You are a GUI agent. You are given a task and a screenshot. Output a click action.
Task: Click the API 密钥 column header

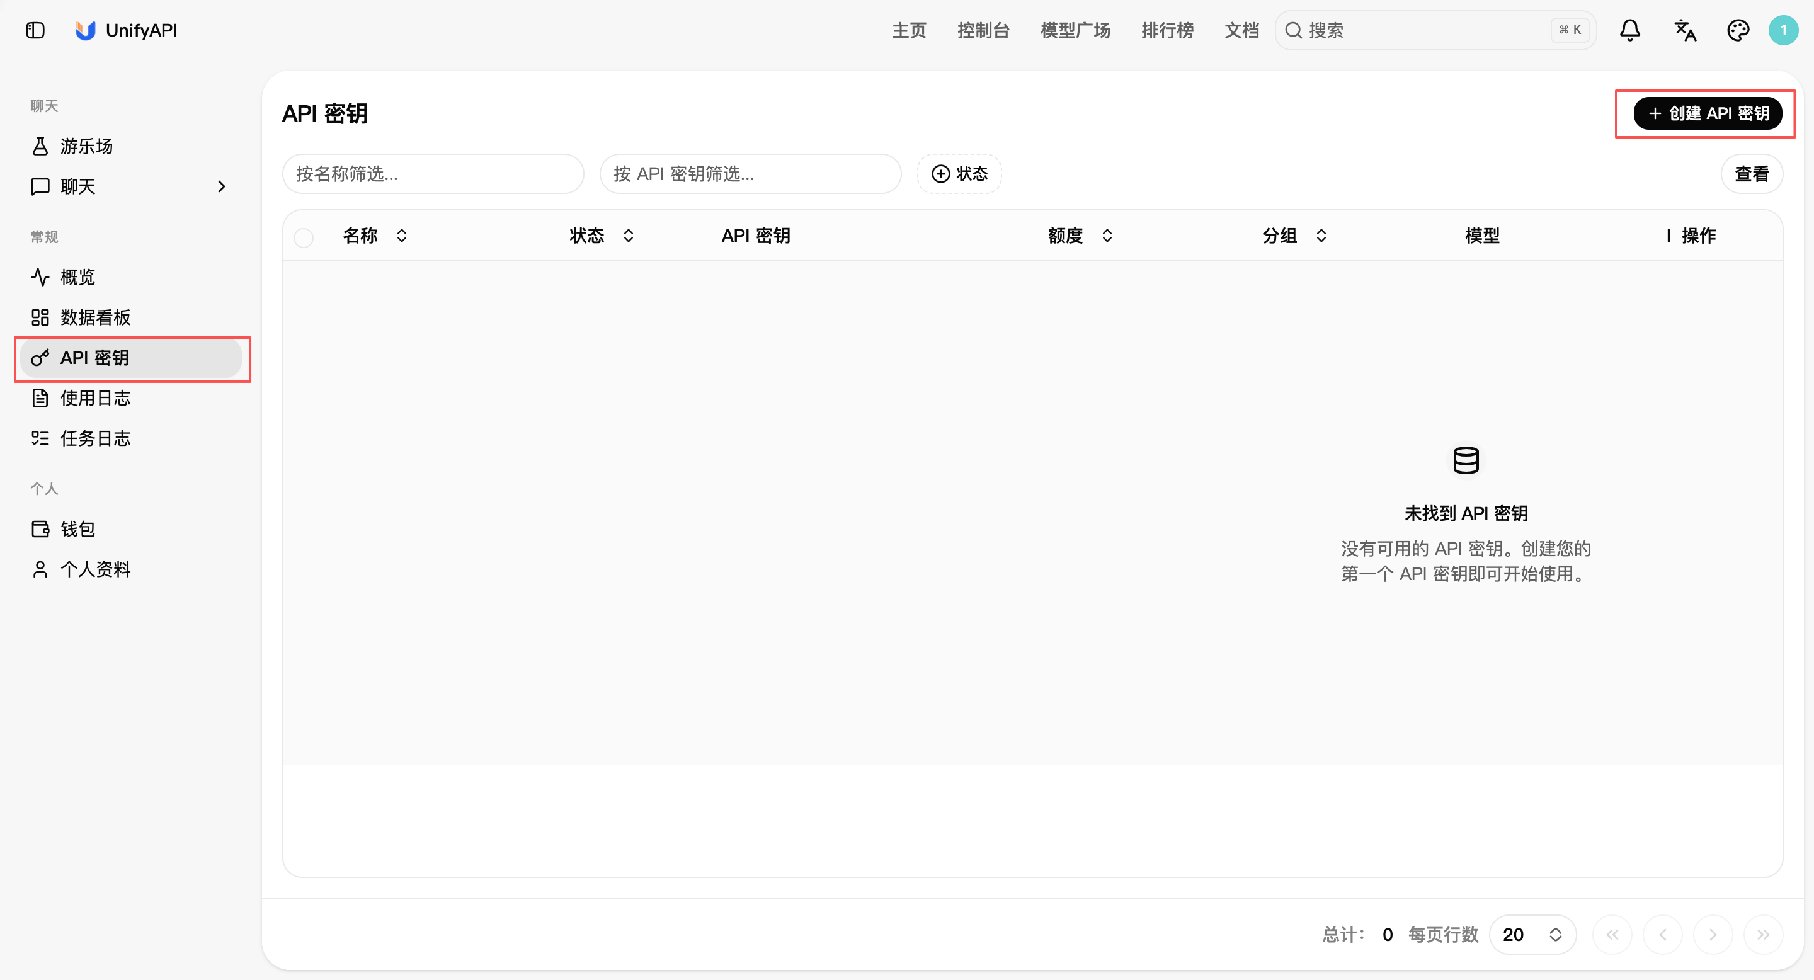click(x=756, y=235)
